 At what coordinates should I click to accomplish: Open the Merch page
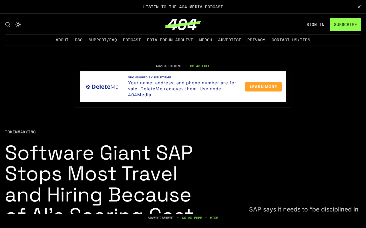[206, 40]
